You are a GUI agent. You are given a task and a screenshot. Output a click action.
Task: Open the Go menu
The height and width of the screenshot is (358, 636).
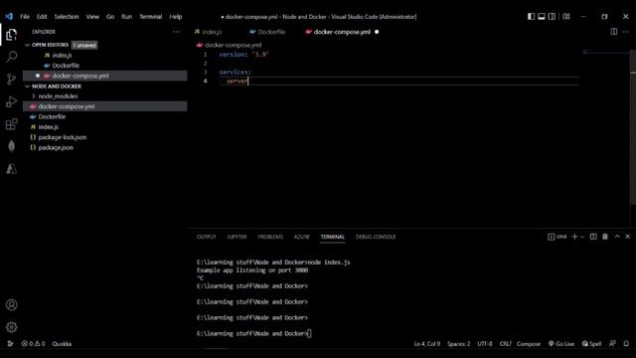(x=110, y=17)
